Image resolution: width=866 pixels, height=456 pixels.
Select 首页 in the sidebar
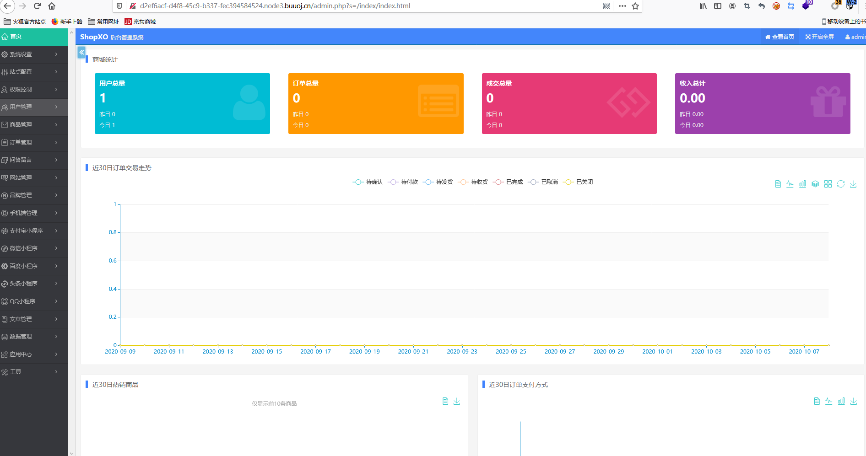(34, 37)
